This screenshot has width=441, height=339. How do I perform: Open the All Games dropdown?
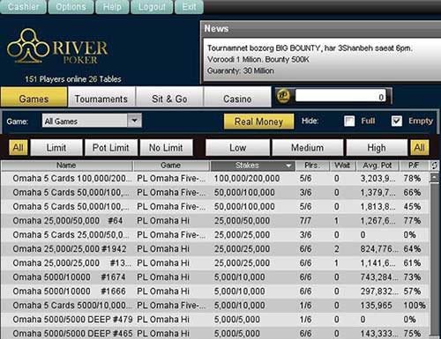coord(92,121)
